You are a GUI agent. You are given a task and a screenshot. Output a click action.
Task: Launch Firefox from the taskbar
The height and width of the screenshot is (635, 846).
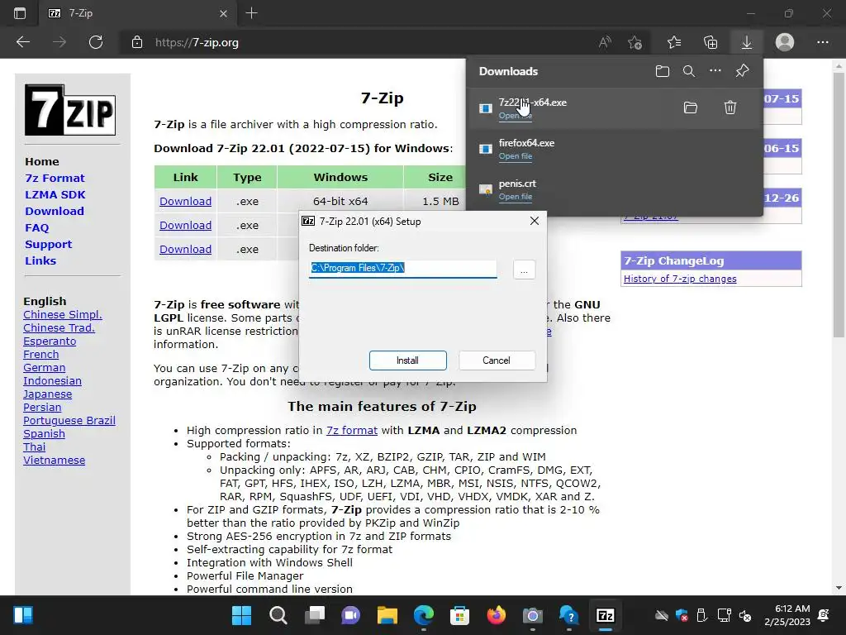click(496, 615)
